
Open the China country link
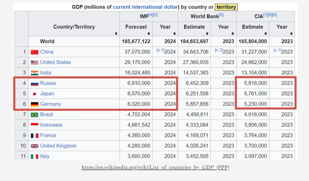click(x=47, y=52)
